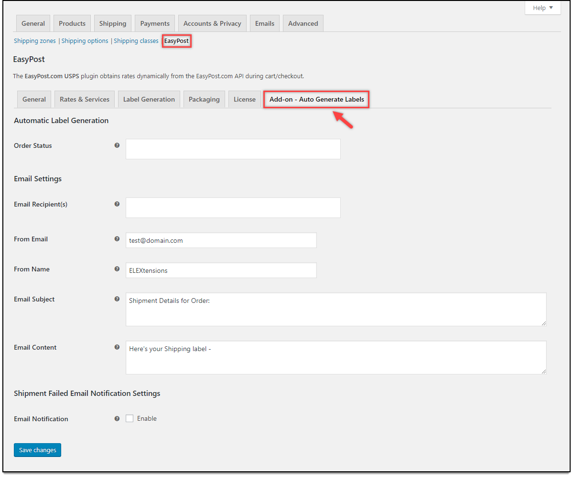The width and height of the screenshot is (573, 477).
Task: Click the Save changes button
Action: tap(37, 450)
